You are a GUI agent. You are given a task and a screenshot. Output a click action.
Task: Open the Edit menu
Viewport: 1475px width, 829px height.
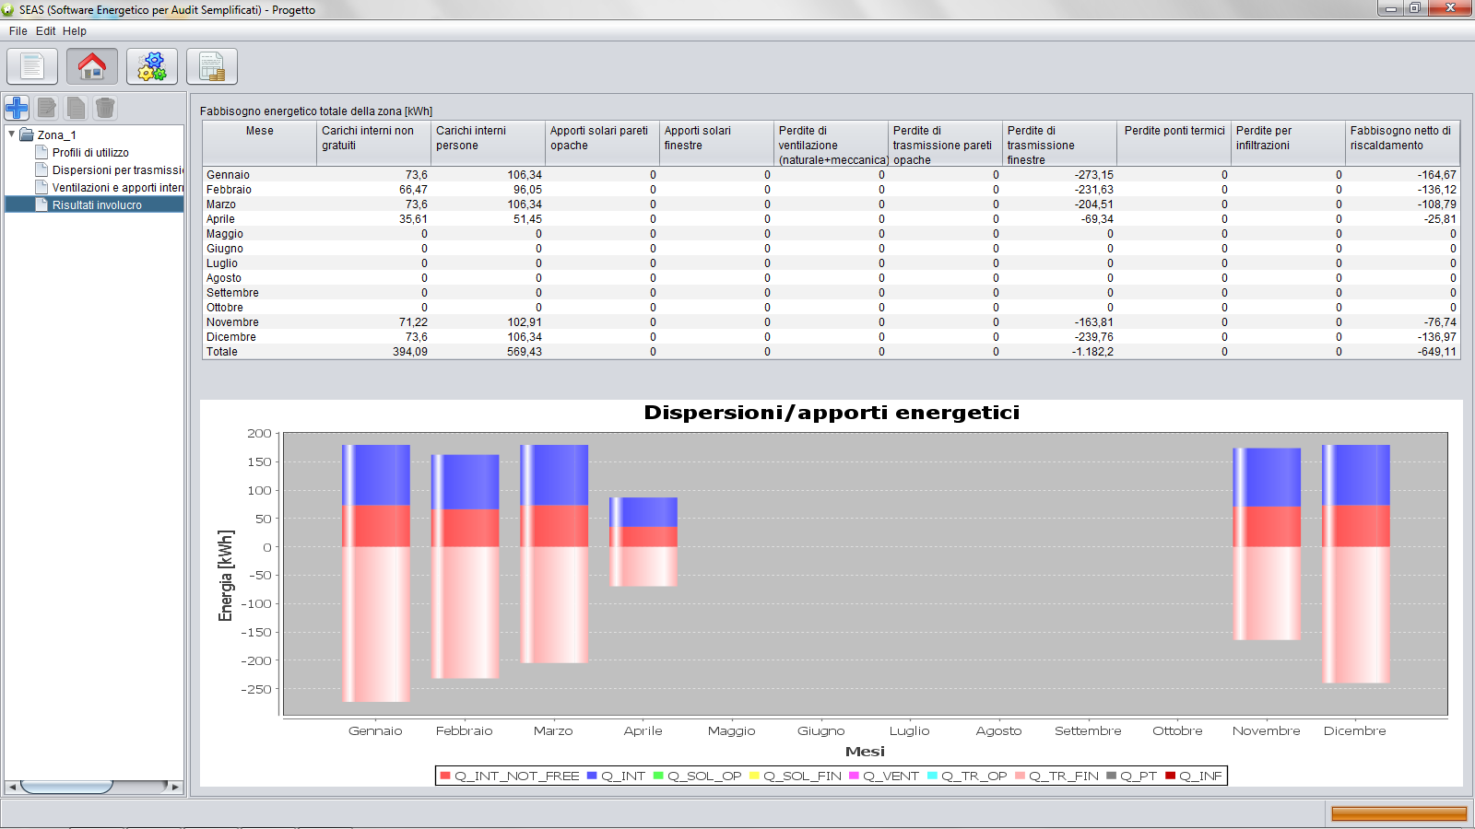45,31
